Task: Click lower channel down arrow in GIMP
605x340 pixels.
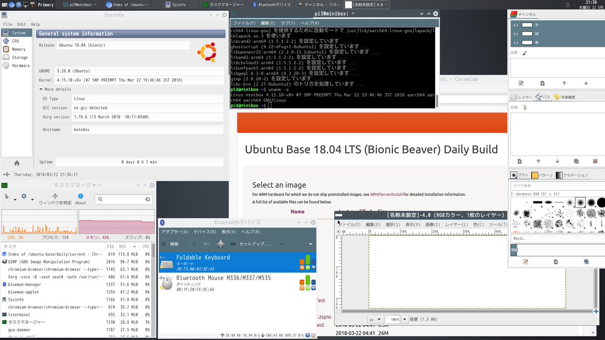Action: point(586,83)
